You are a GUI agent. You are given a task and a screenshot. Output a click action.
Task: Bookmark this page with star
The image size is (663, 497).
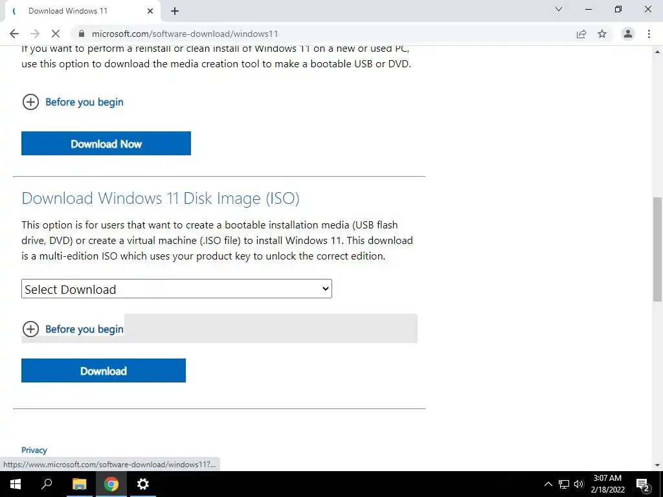click(x=602, y=34)
